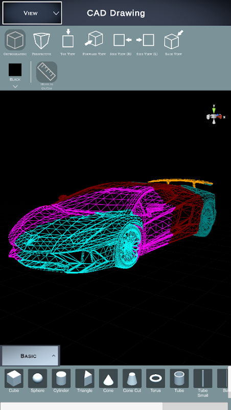Image resolution: width=231 pixels, height=410 pixels.
Task: Select the cyan front wheel of car
Action: click(x=128, y=247)
